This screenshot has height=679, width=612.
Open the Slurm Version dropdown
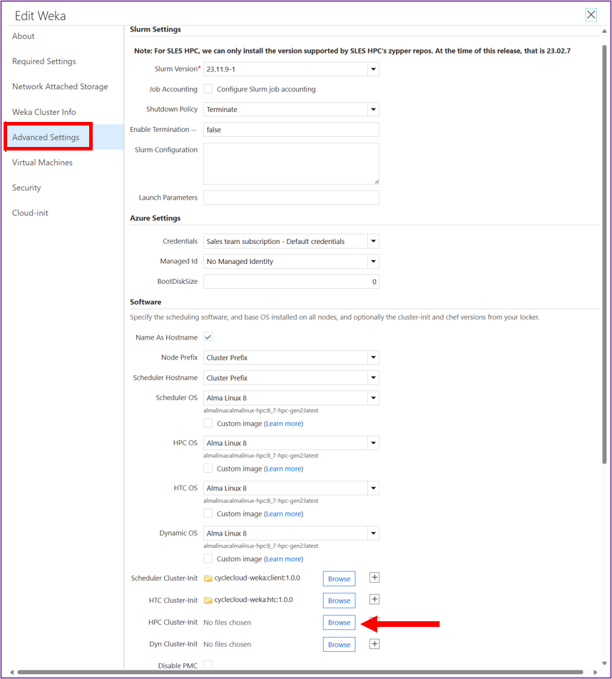[x=372, y=69]
